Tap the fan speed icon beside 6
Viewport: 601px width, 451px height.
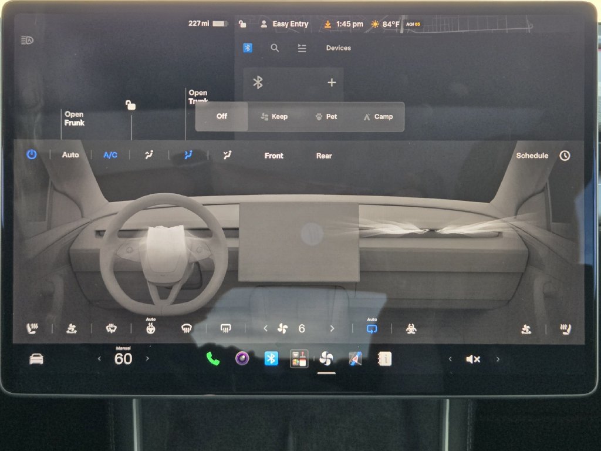(x=282, y=328)
